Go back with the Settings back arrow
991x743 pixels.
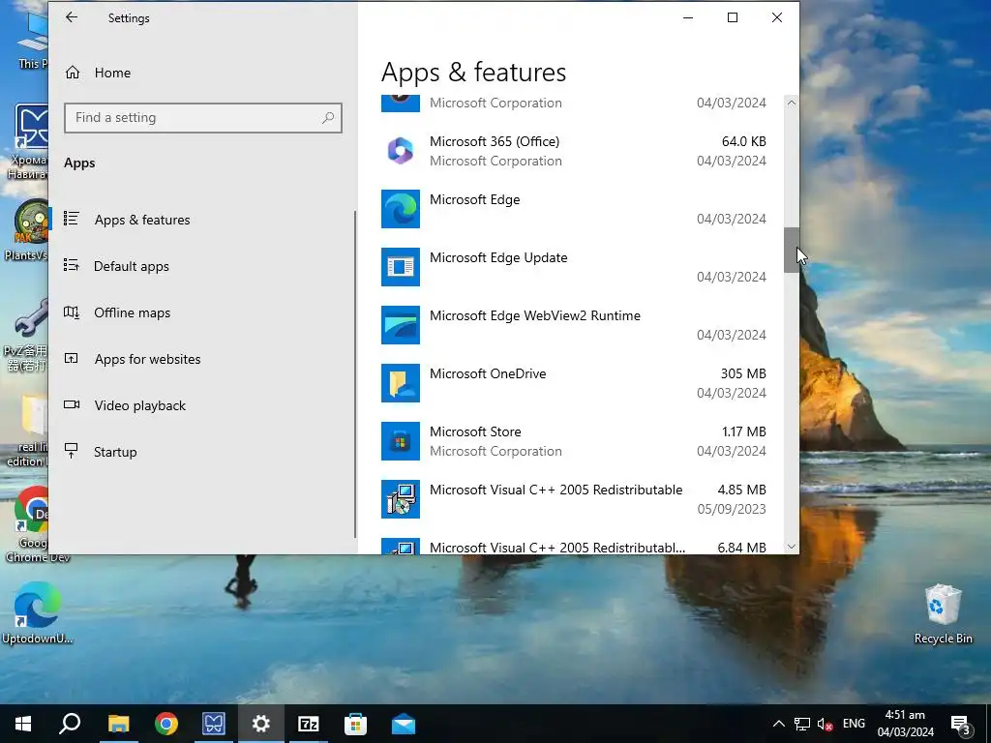tap(72, 17)
